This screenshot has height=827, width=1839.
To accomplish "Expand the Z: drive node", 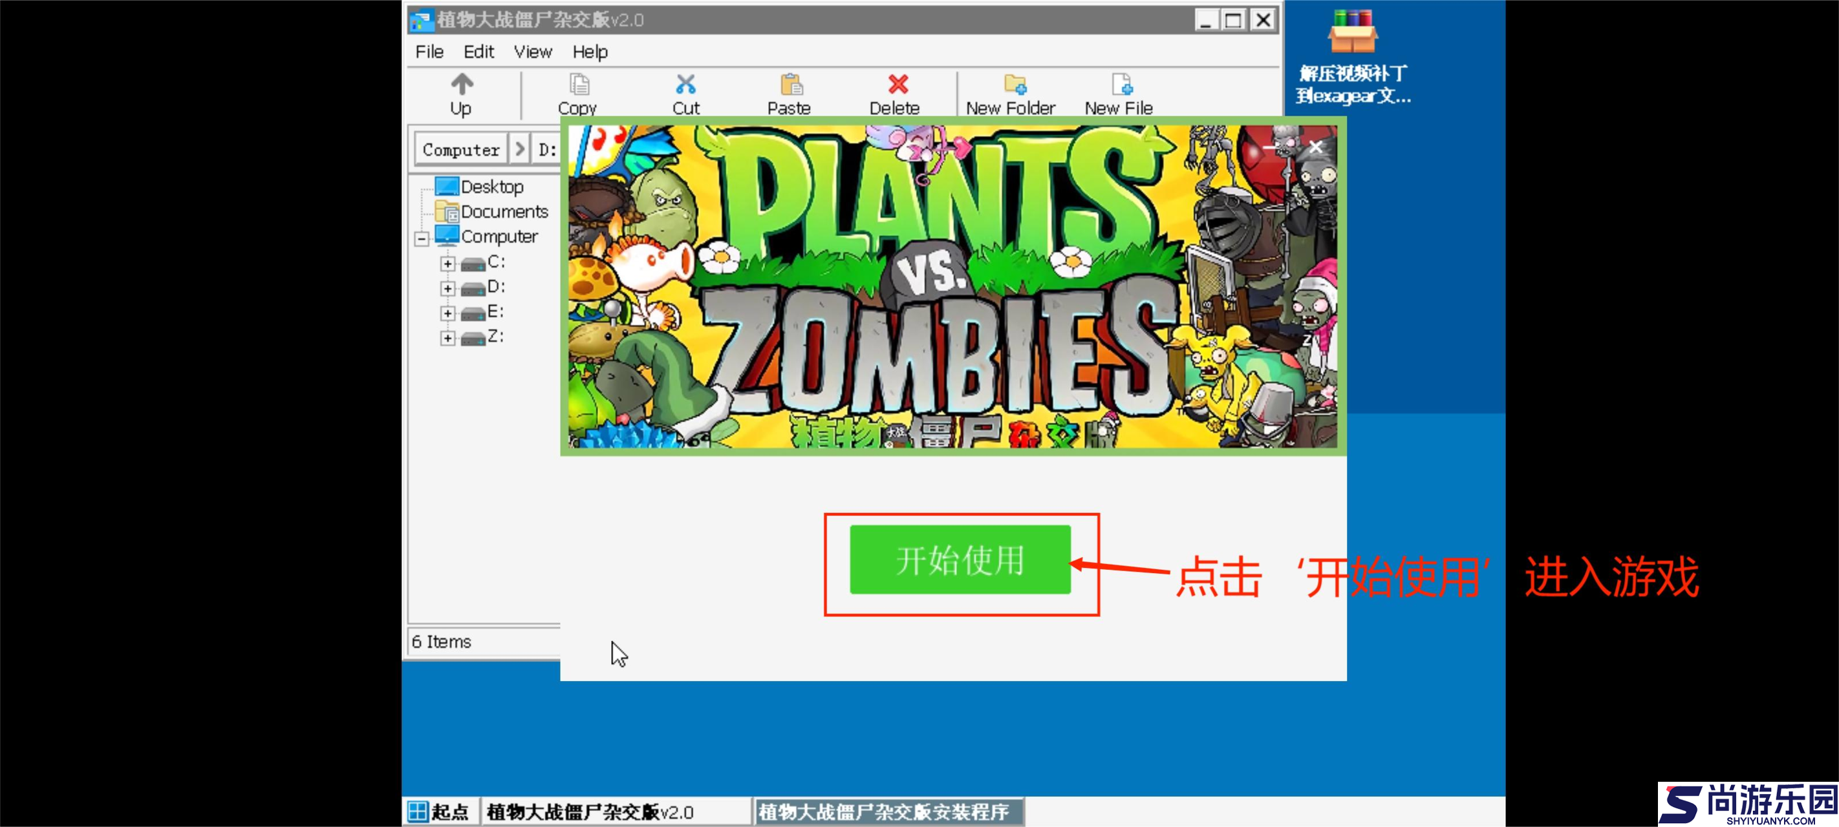I will coord(447,338).
